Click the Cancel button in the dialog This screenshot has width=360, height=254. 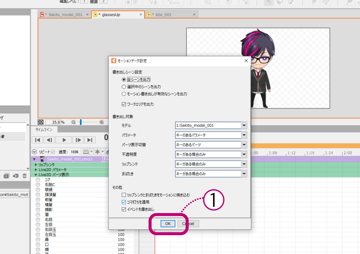pos(188,224)
